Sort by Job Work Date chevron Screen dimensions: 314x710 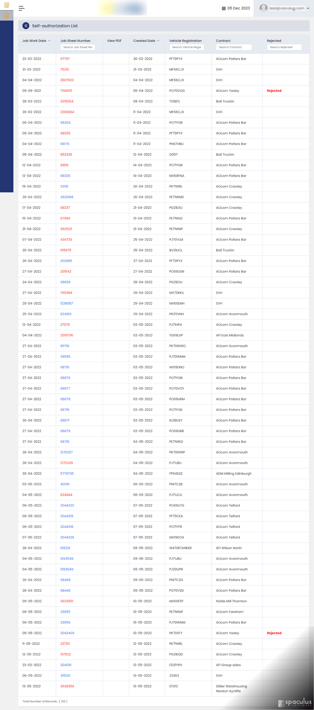[x=49, y=41]
